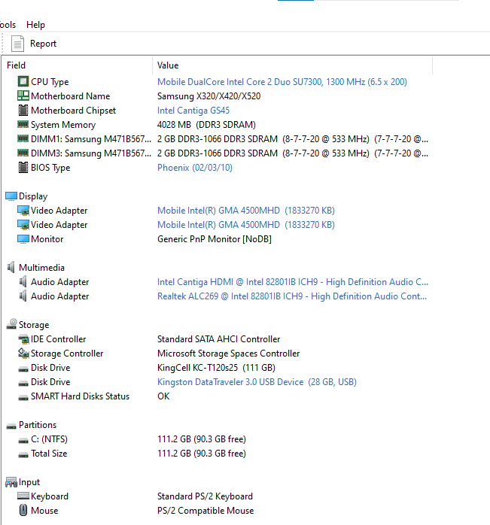Viewport: 490px width, 525px height.
Task: Select the 4028 MB (DDR3 SDRAM) value
Action: coord(206,125)
